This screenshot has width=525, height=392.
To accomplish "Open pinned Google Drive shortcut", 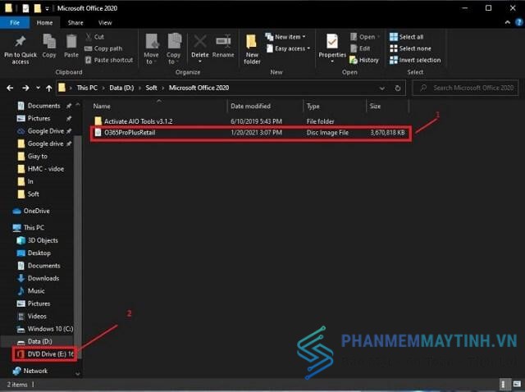I will click(45, 131).
